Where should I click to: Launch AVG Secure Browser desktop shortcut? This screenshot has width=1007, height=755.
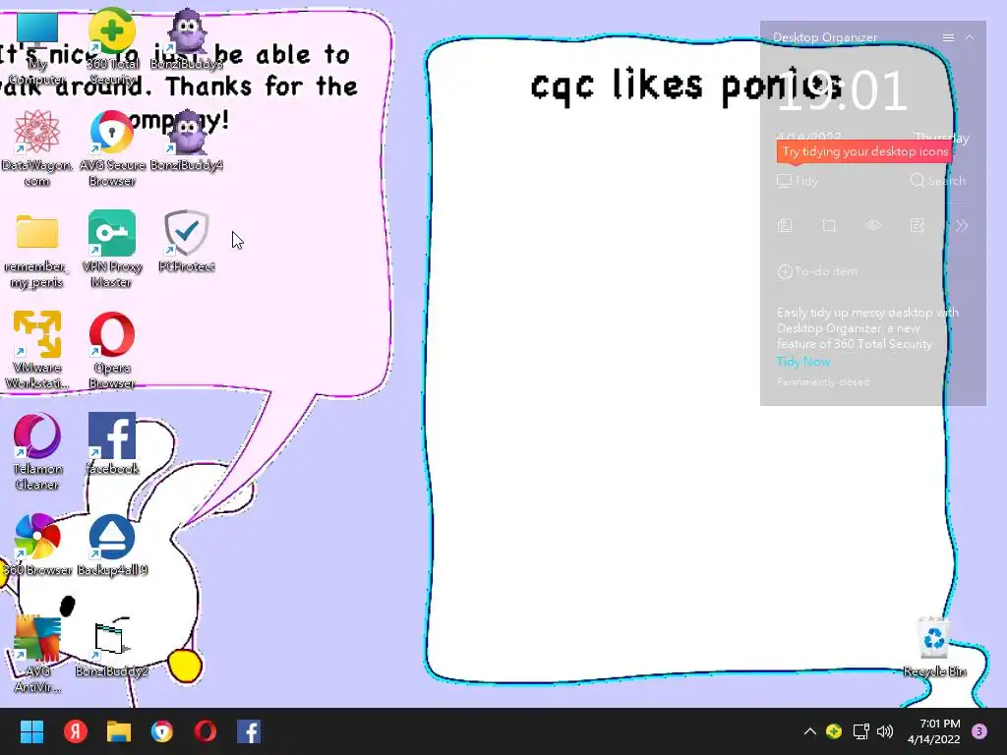[112, 147]
